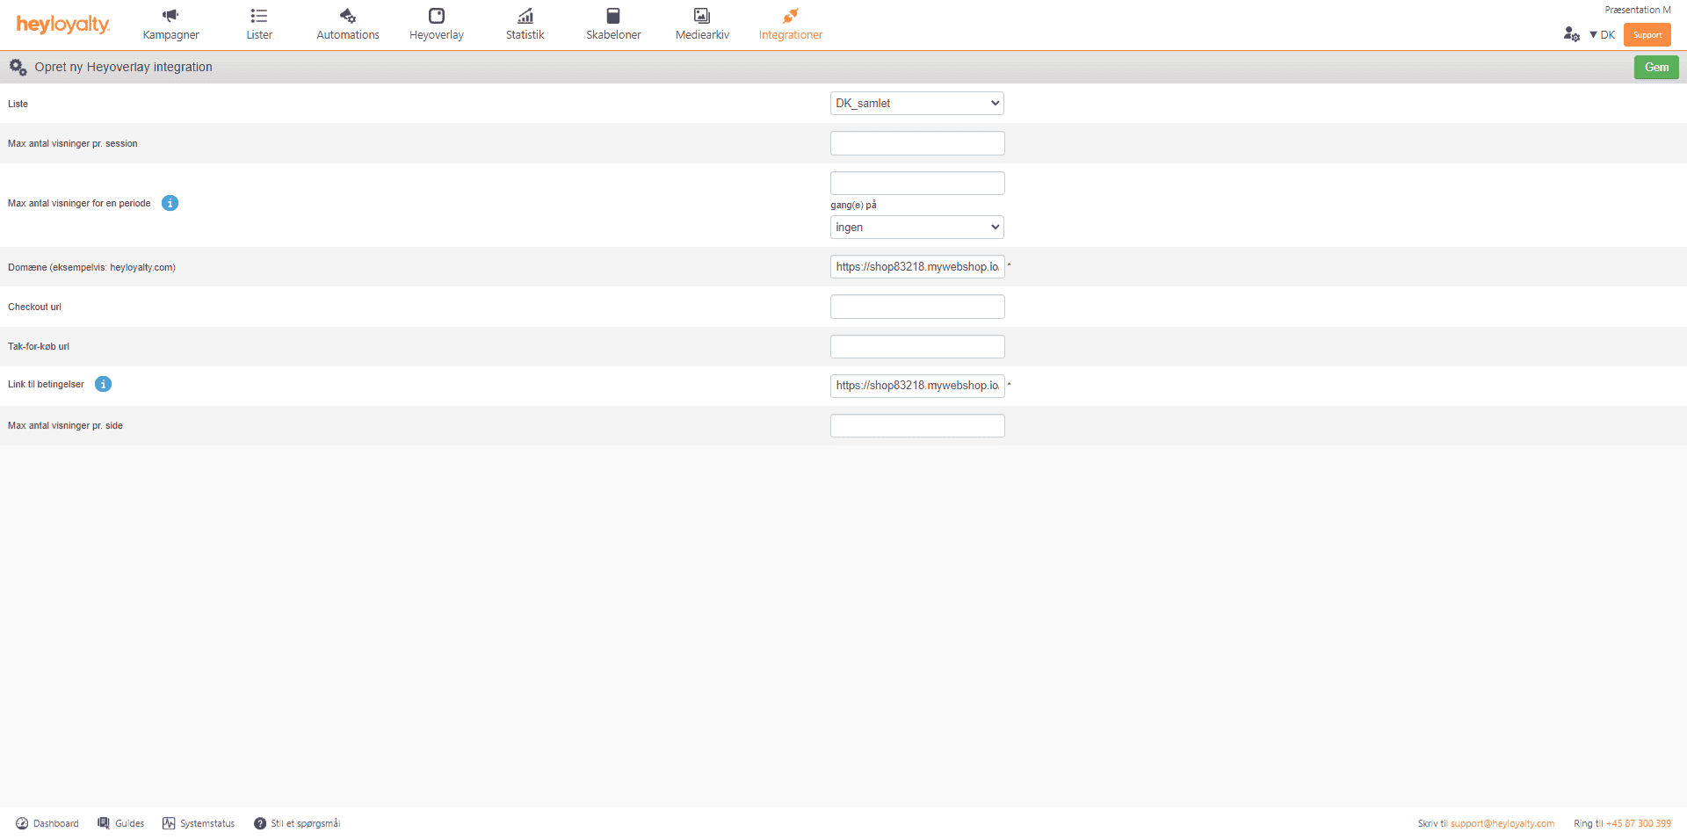Open the support@heyloyalty.com email link
Screen dimensions: 1687x839
pos(1502,823)
